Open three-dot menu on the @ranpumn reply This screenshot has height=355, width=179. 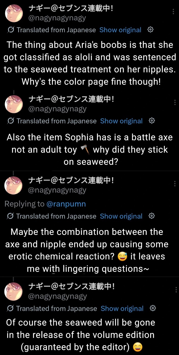pos(175,184)
